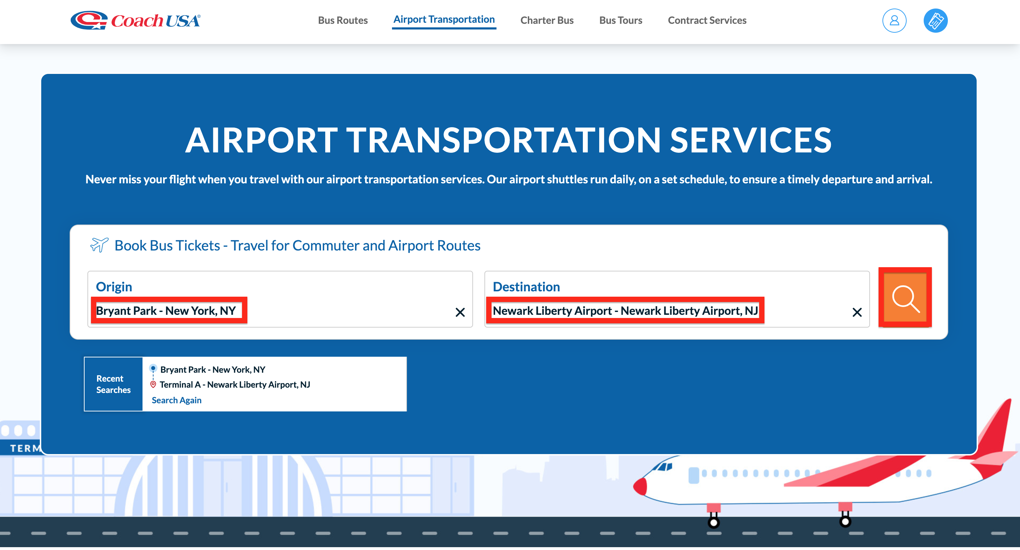Open the Bus Routes menu
This screenshot has height=550, width=1020.
(x=343, y=20)
